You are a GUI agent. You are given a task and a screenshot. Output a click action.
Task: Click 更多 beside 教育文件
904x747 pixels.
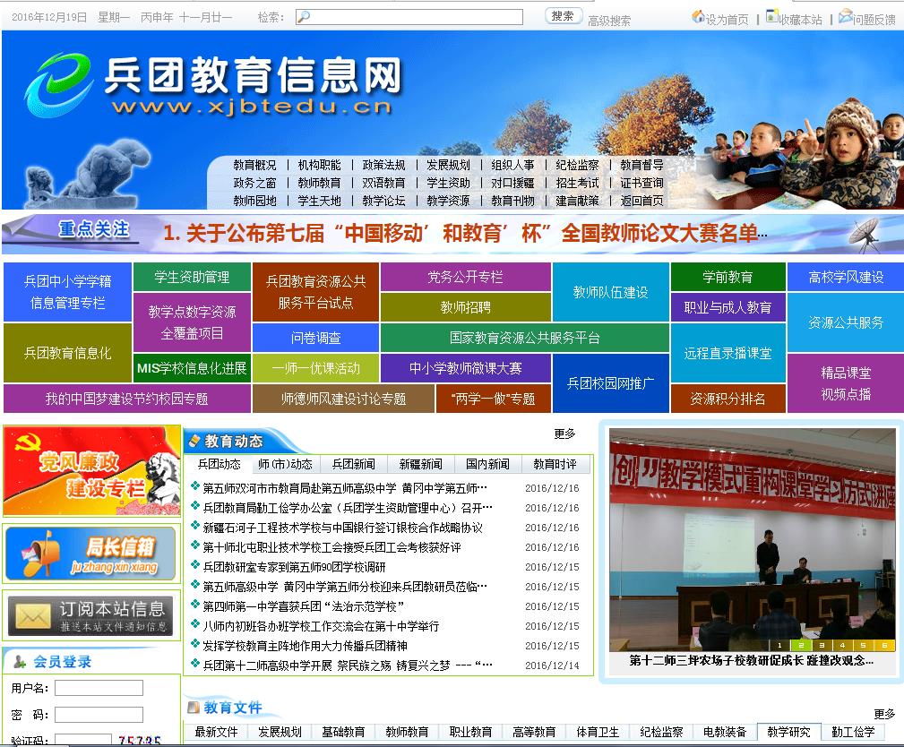coord(883,714)
